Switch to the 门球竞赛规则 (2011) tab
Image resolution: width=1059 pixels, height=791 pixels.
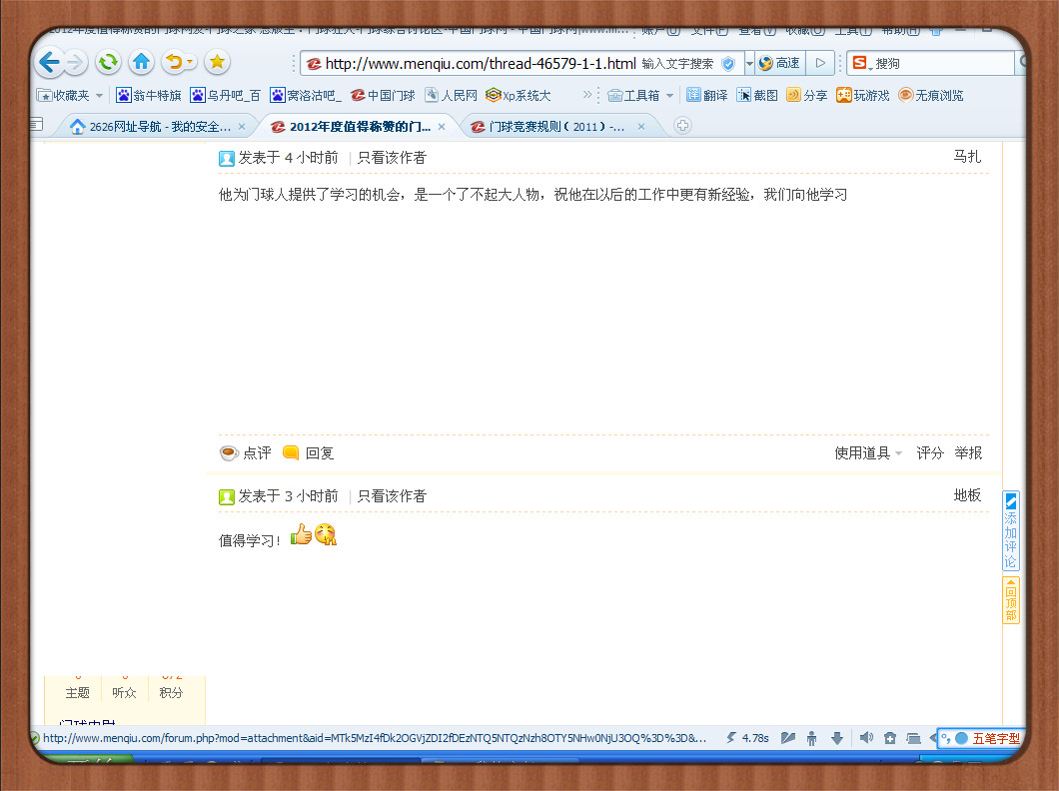[557, 127]
